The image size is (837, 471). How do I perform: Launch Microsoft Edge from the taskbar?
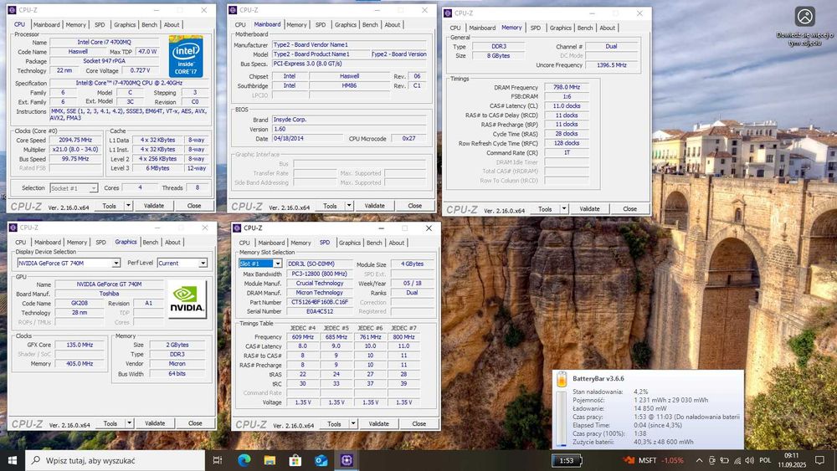(x=244, y=460)
